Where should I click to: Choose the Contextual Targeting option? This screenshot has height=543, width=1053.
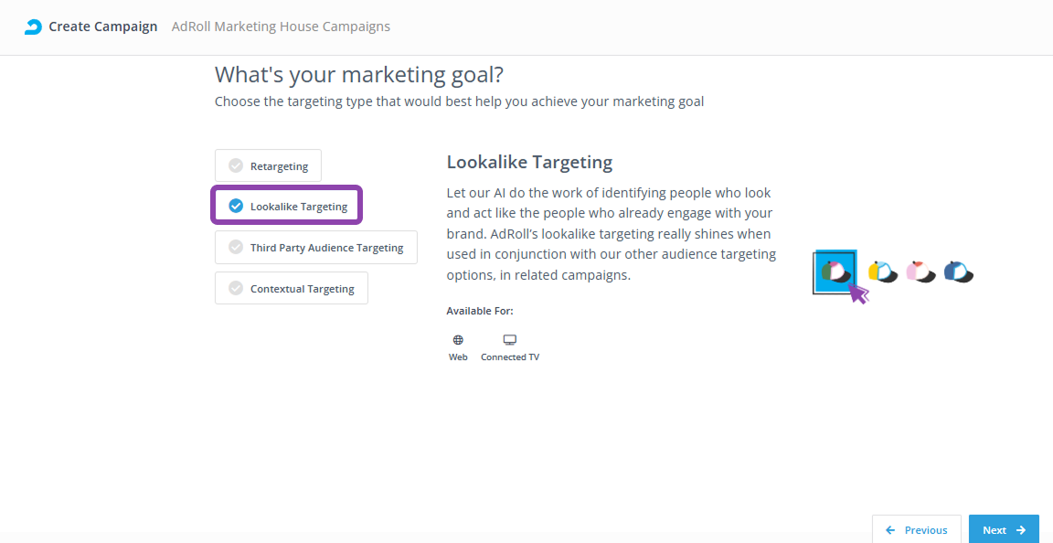[292, 288]
